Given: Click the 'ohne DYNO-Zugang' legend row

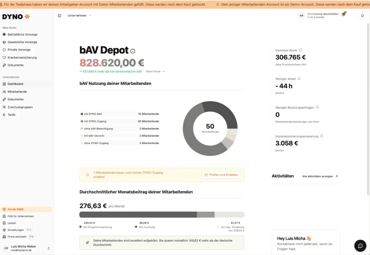Looking at the screenshot, I should [x=119, y=143].
